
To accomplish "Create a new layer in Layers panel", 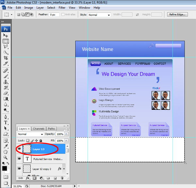I will pos(55,178).
